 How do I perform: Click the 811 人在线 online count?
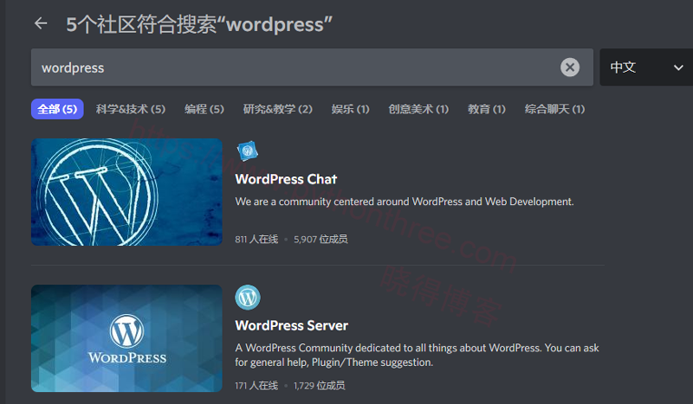[x=256, y=240]
